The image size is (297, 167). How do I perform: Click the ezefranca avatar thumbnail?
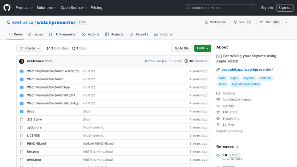22,61
